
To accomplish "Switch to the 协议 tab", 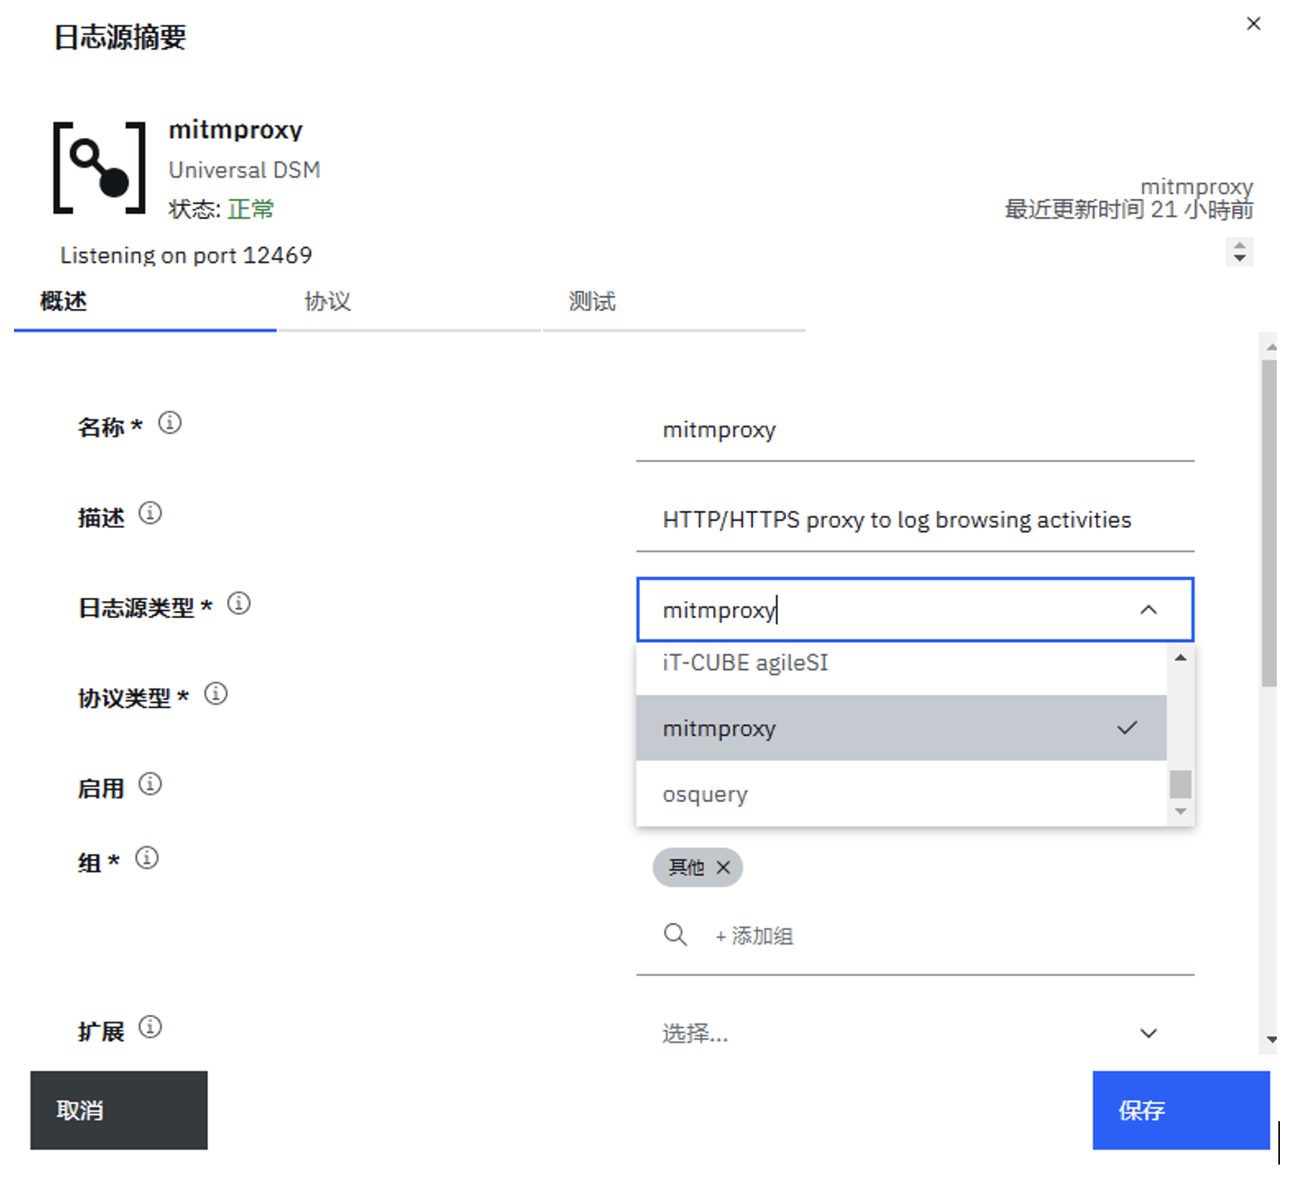I will click(x=328, y=302).
